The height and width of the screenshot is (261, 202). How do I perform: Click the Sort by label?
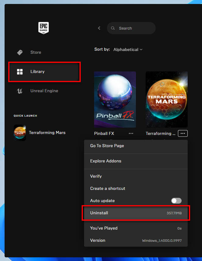(102, 49)
